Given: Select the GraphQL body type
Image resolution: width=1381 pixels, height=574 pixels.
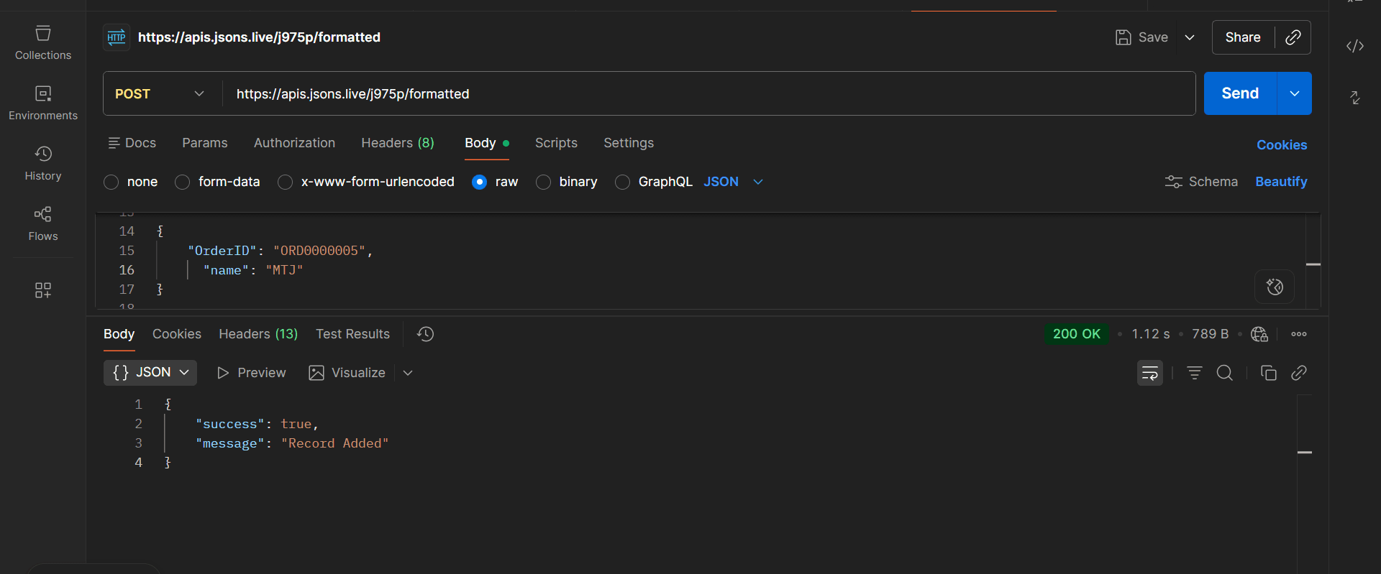Looking at the screenshot, I should click(623, 182).
